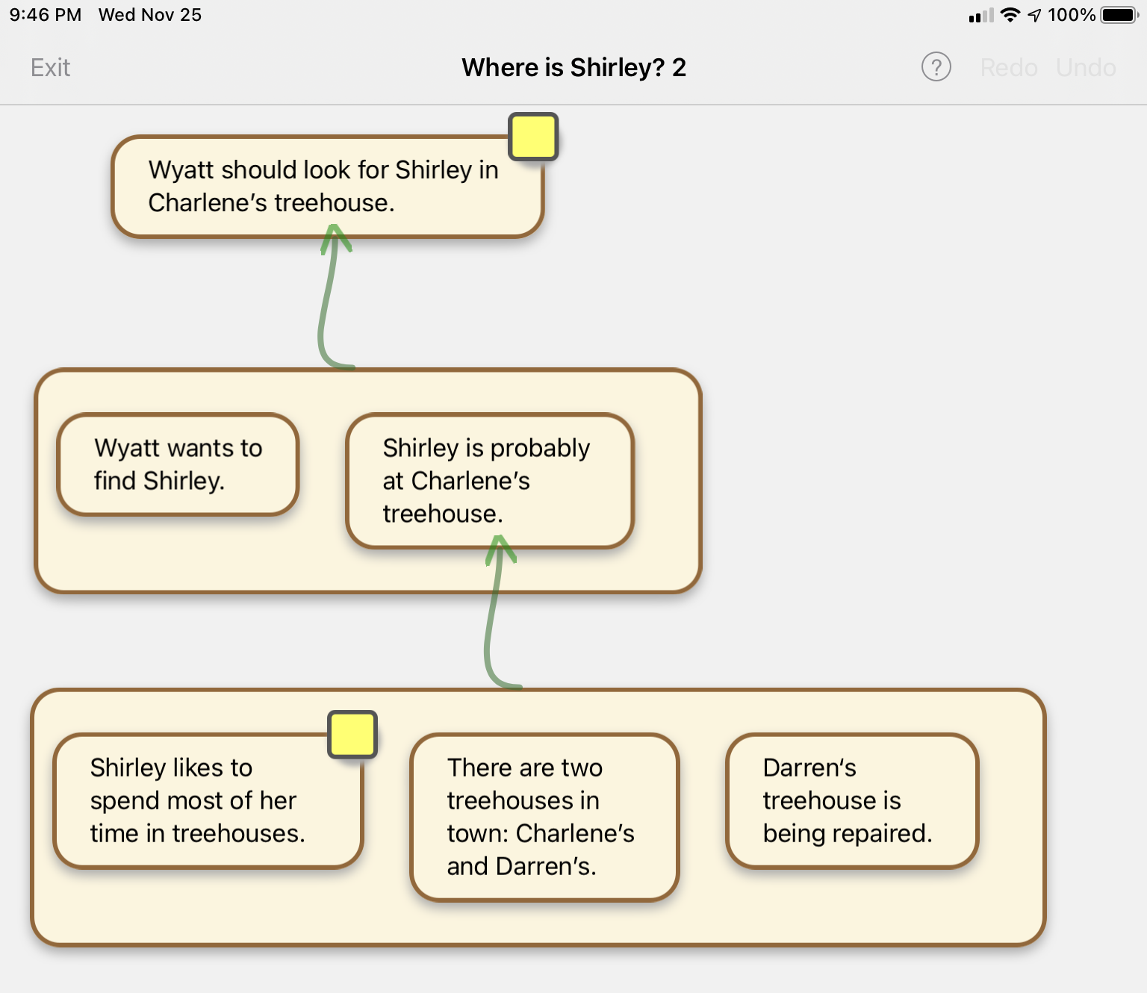The height and width of the screenshot is (993, 1147).
Task: Select the 'Wyatt wants to find Shirley' claim
Action: 178,464
